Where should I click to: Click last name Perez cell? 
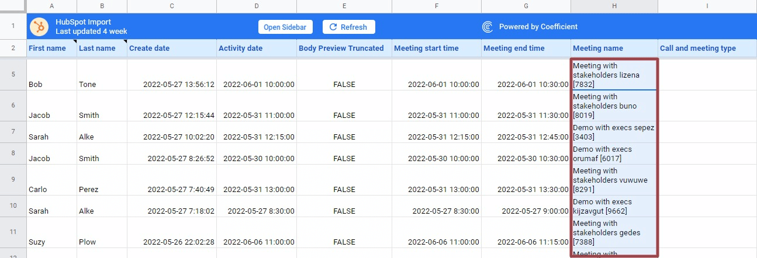coord(102,189)
